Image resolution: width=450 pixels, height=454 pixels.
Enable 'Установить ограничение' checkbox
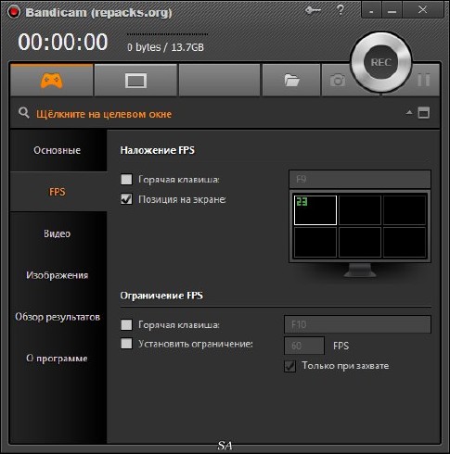126,344
